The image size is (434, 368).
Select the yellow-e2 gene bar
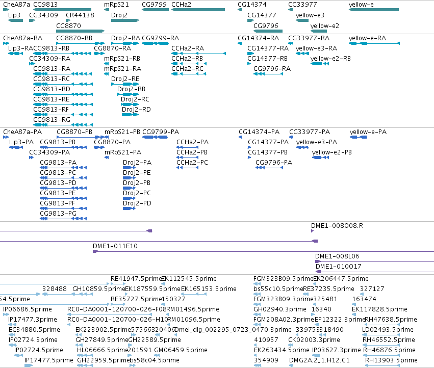319,31
